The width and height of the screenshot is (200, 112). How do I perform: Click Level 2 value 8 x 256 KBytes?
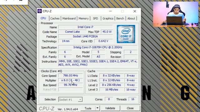(x=112, y=85)
